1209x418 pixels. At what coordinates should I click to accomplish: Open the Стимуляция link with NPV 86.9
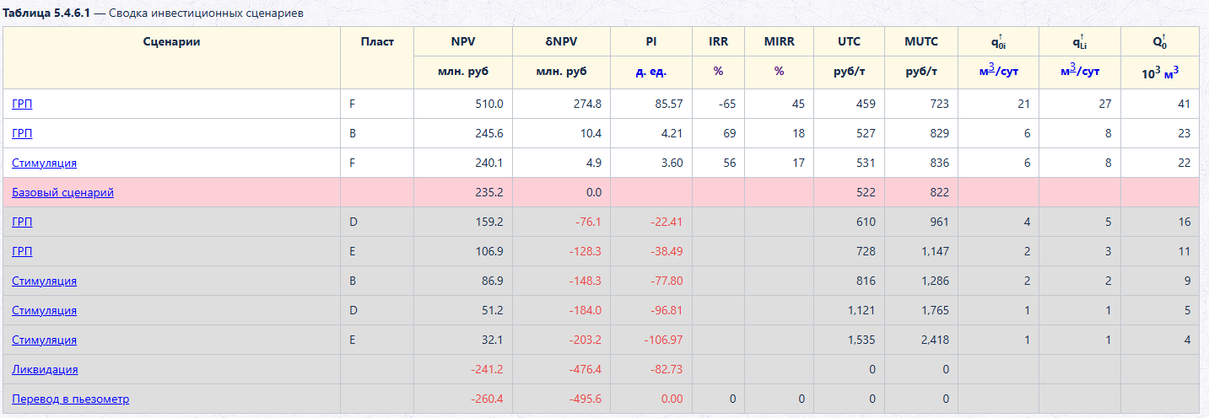click(x=44, y=281)
